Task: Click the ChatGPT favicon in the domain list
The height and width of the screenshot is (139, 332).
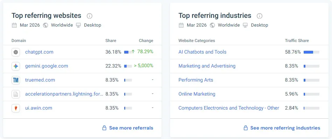Action: click(16, 52)
